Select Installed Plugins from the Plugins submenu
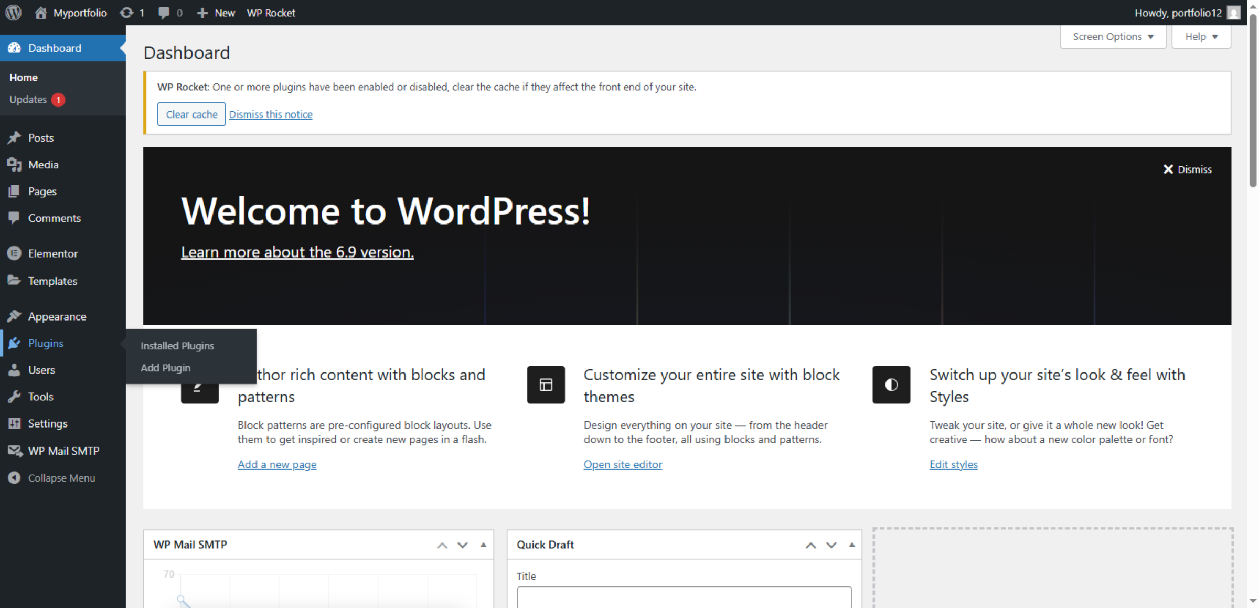Image resolution: width=1259 pixels, height=608 pixels. 177,345
